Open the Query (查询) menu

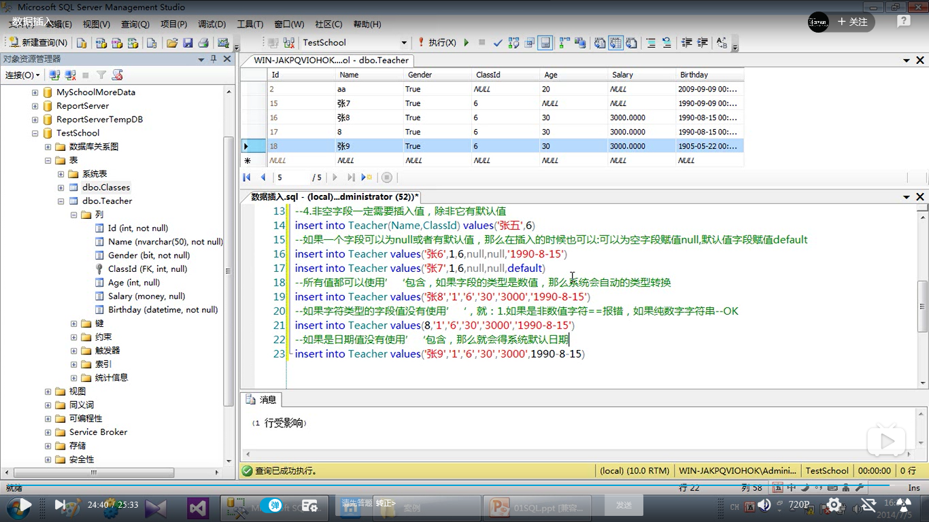(x=135, y=24)
